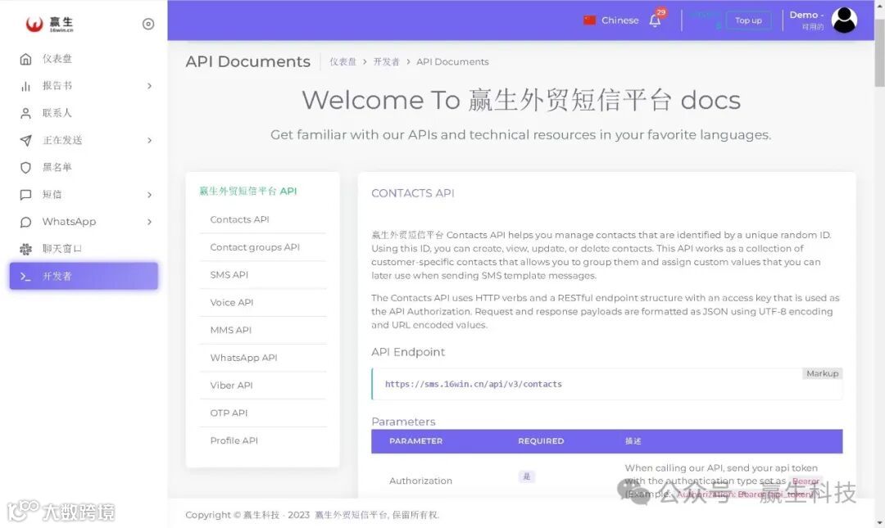Screen dimensions: 885x528
Task: Click the contacts person icon
Action: [x=25, y=113]
